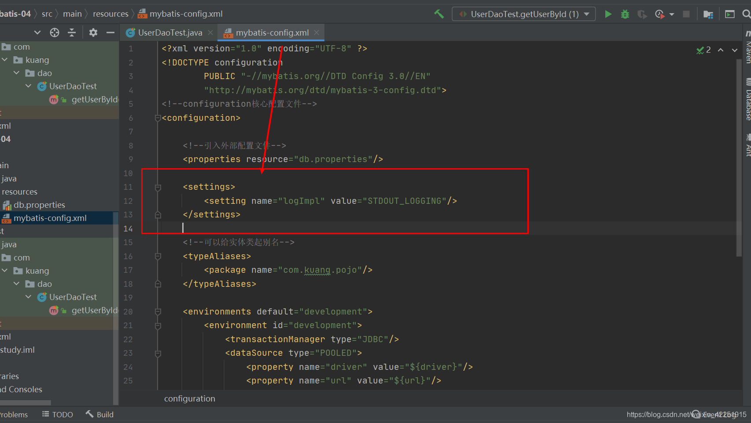751x423 pixels.
Task: Collapse the upper dao folder node
Action: 17,73
